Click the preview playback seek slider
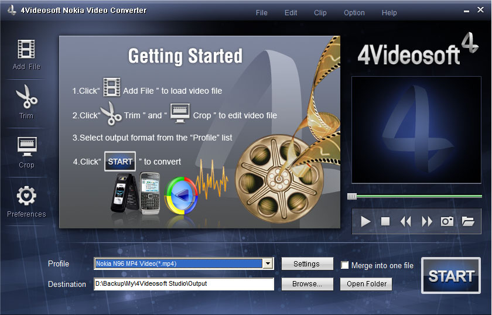 pyautogui.click(x=416, y=196)
